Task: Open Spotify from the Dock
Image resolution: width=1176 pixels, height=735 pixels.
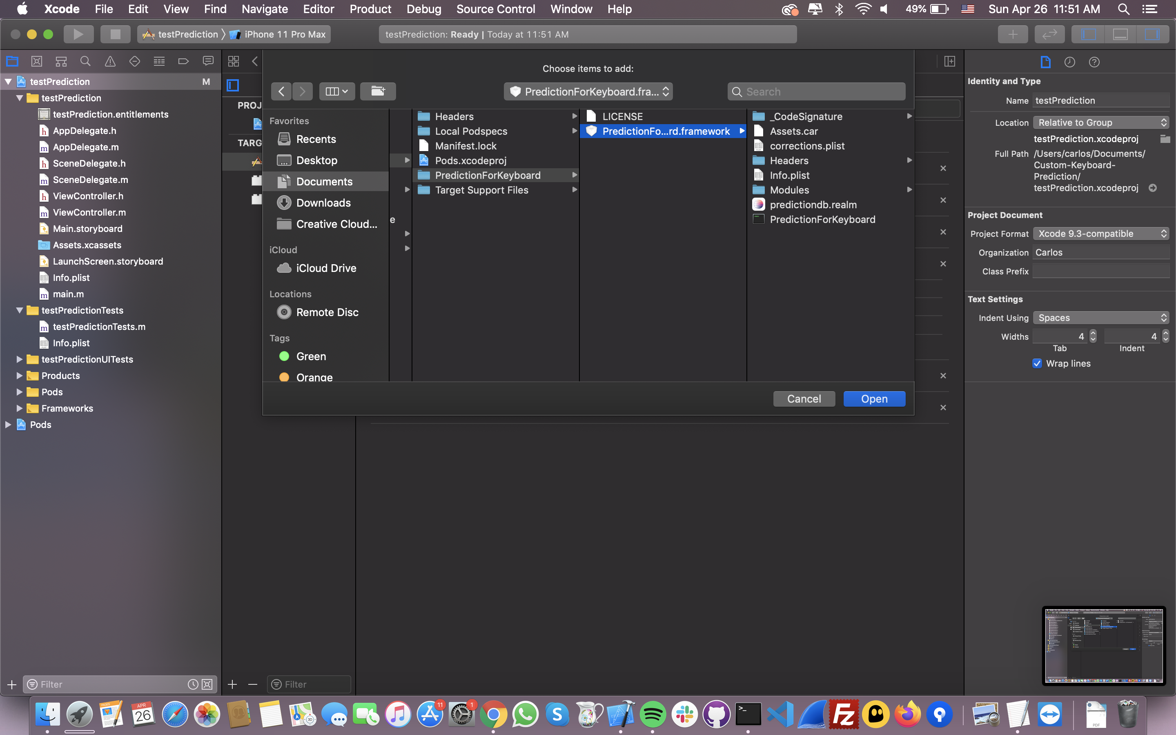Action: (x=652, y=715)
